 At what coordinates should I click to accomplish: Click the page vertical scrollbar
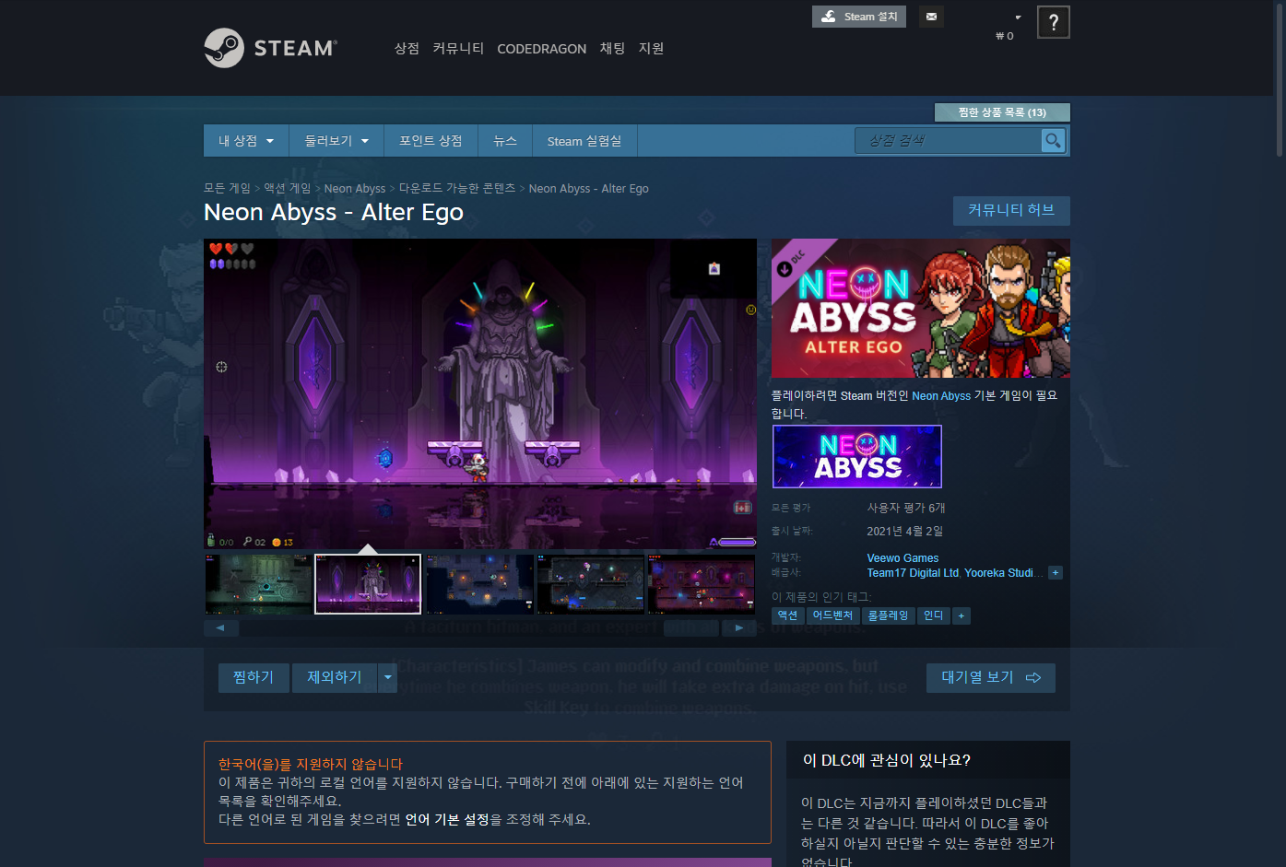tap(1280, 79)
